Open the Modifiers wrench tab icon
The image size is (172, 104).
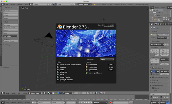(x=170, y=24)
